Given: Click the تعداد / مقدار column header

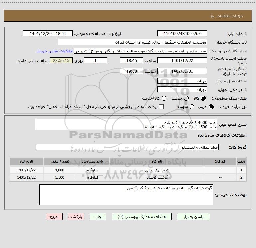Looking at the screenshot, I should coord(60,161).
